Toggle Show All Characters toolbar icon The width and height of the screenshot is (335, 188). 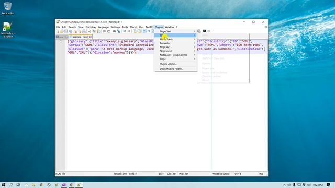149,31
